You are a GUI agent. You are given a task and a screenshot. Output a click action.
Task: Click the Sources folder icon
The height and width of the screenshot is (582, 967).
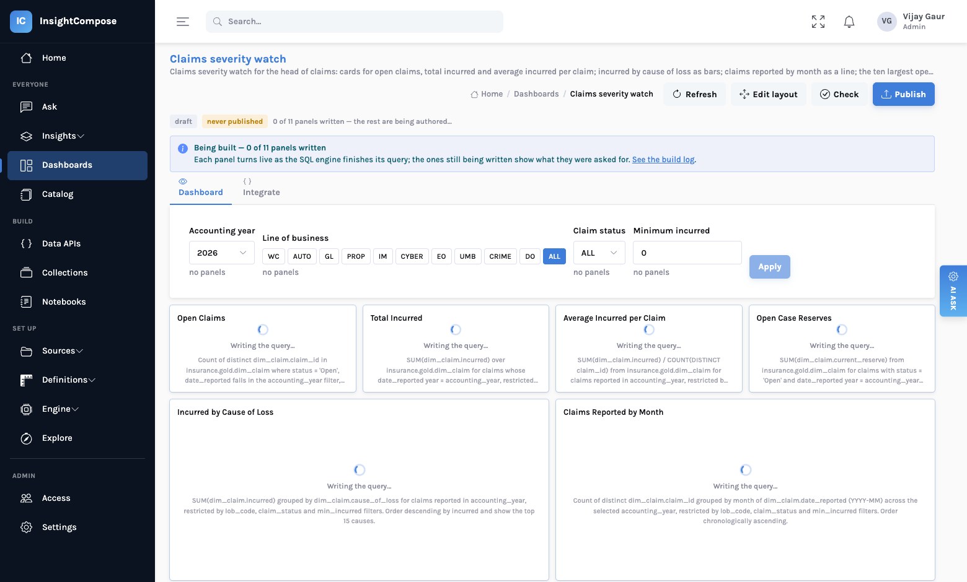pyautogui.click(x=26, y=351)
